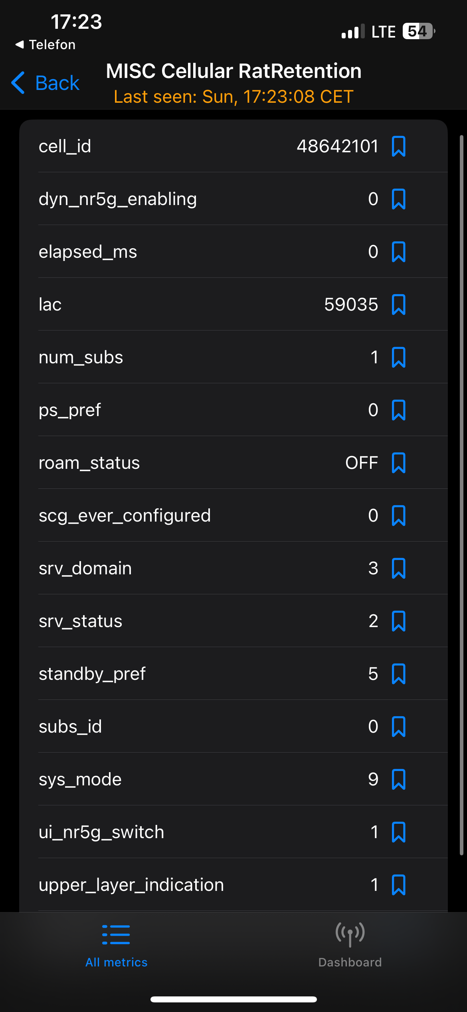Tap the subs_id bookmark icon
The width and height of the screenshot is (467, 1012).
[x=398, y=727]
